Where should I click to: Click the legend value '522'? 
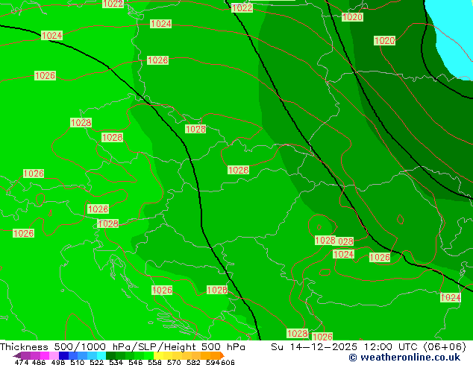pos(96,362)
